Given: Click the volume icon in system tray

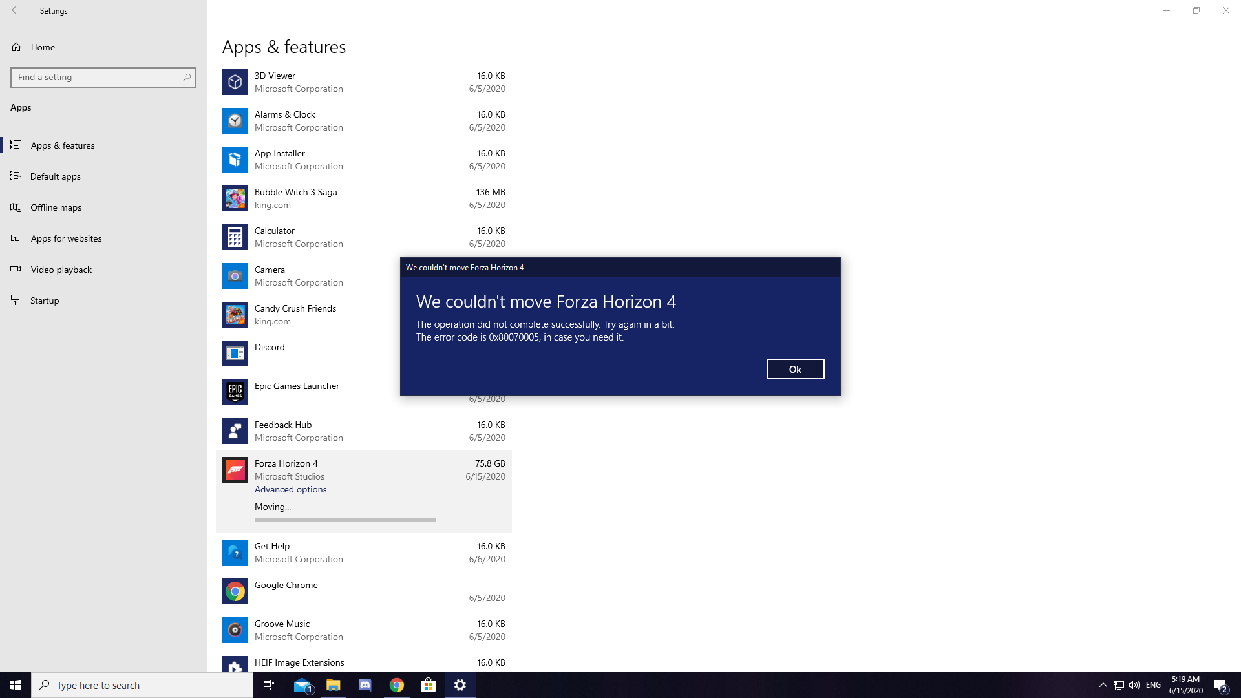Looking at the screenshot, I should coord(1134,685).
